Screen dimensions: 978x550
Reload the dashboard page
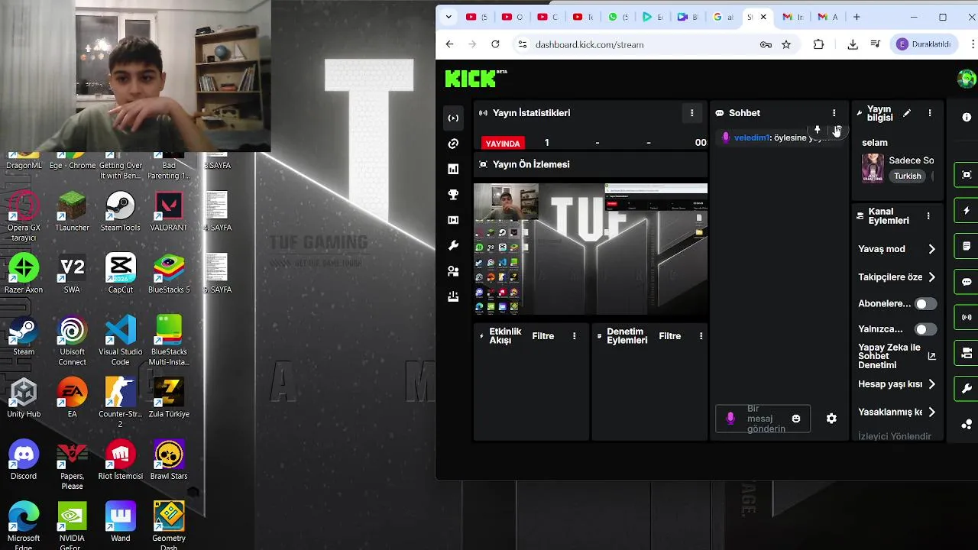pyautogui.click(x=495, y=44)
